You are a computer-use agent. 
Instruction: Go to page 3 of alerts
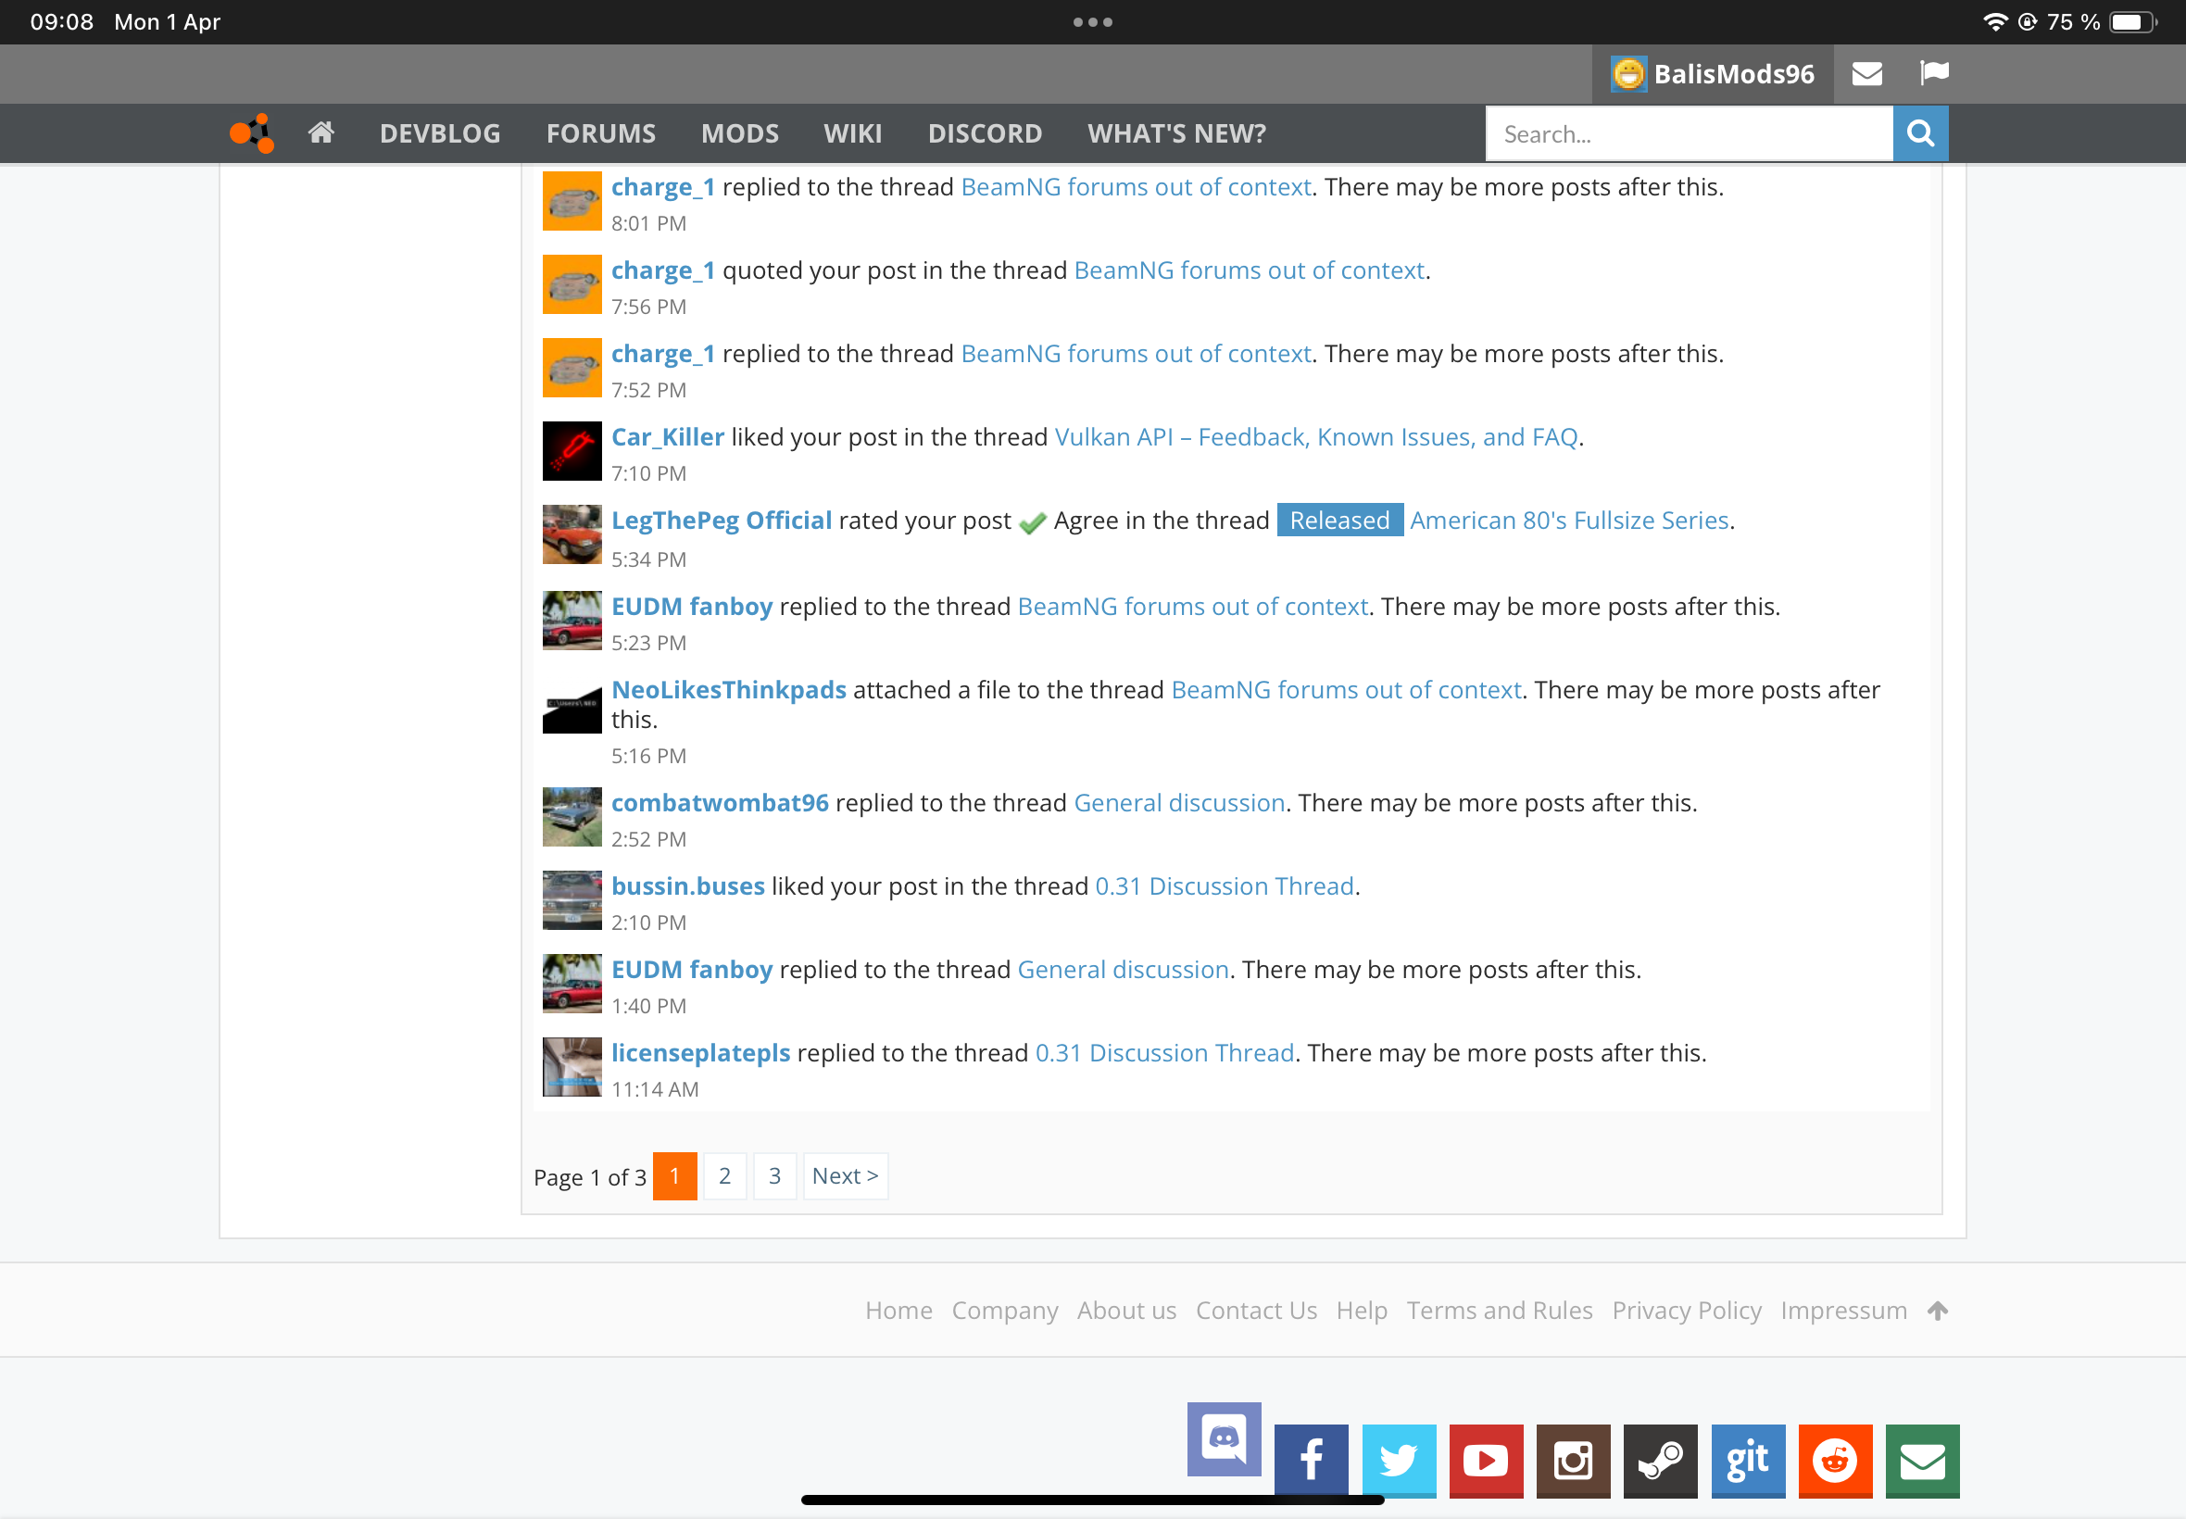[774, 1176]
